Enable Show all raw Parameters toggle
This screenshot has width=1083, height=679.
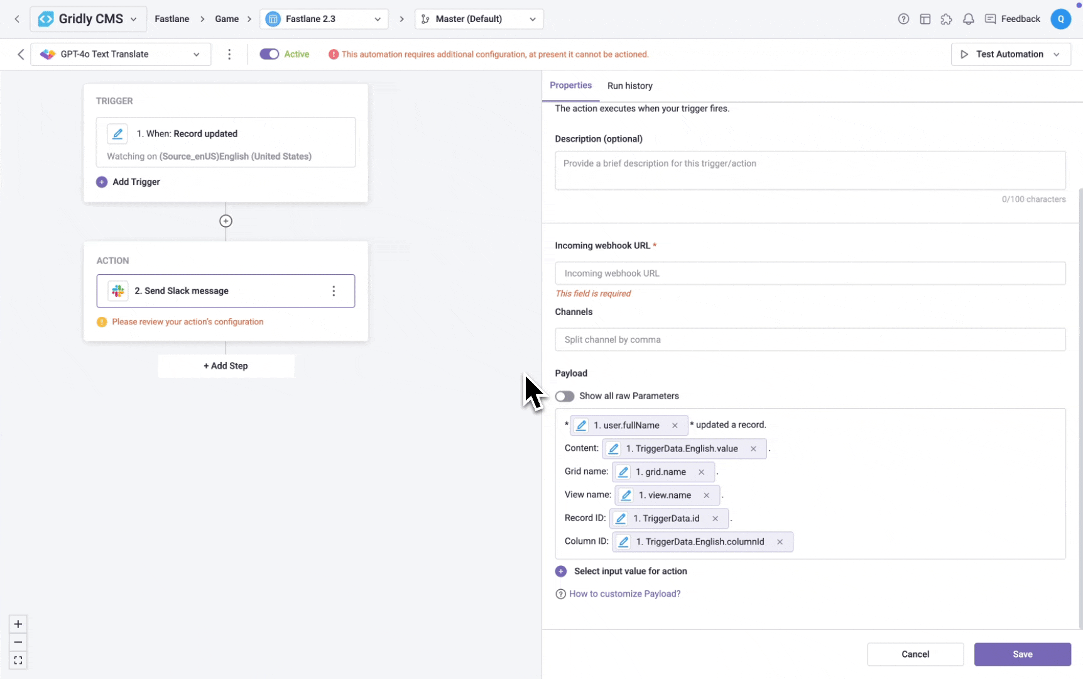[564, 396]
